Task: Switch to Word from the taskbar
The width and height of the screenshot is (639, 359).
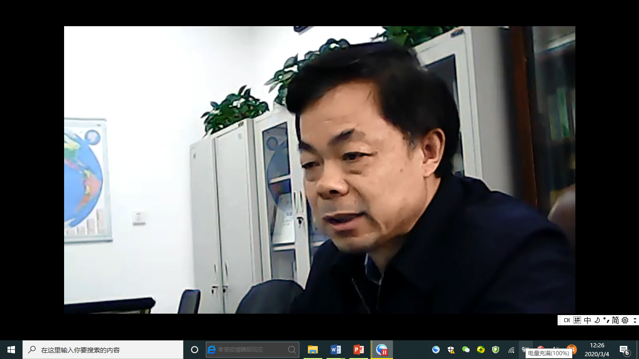Action: (335, 350)
